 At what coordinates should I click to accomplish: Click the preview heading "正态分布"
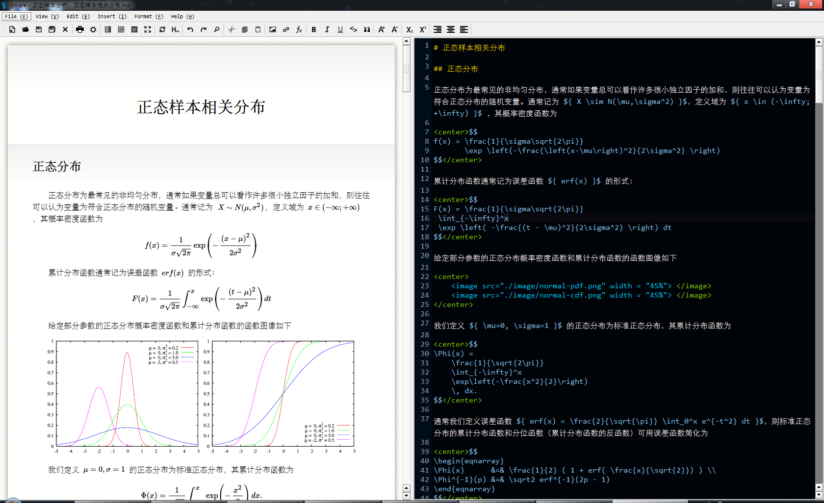[57, 167]
